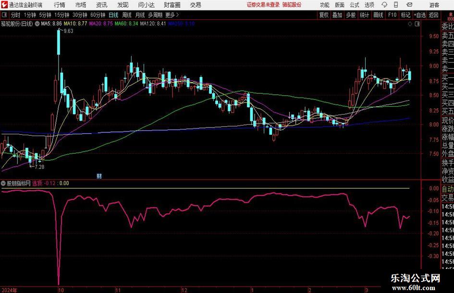This screenshot has height=293, width=454.
Task: Click the MA5: 8.86 value
Action: pos(51,24)
